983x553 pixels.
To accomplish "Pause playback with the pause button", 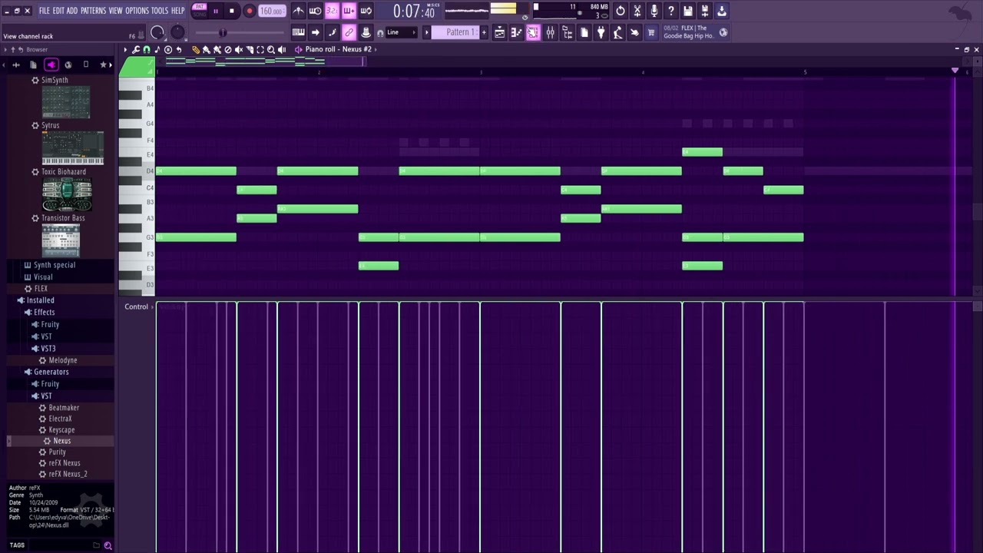I will [216, 11].
